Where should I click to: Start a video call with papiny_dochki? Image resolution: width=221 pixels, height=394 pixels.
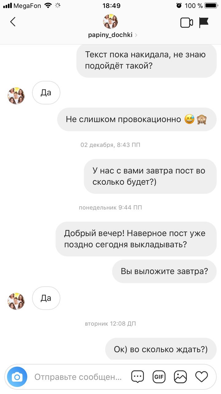pyautogui.click(x=186, y=22)
